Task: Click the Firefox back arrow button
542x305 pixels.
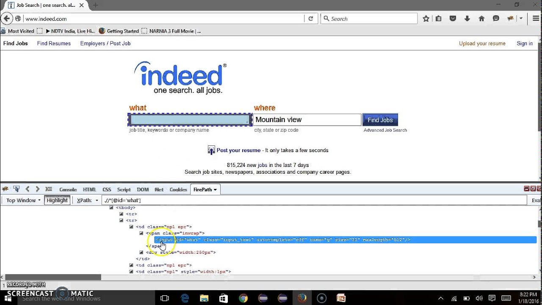Action: point(6,19)
